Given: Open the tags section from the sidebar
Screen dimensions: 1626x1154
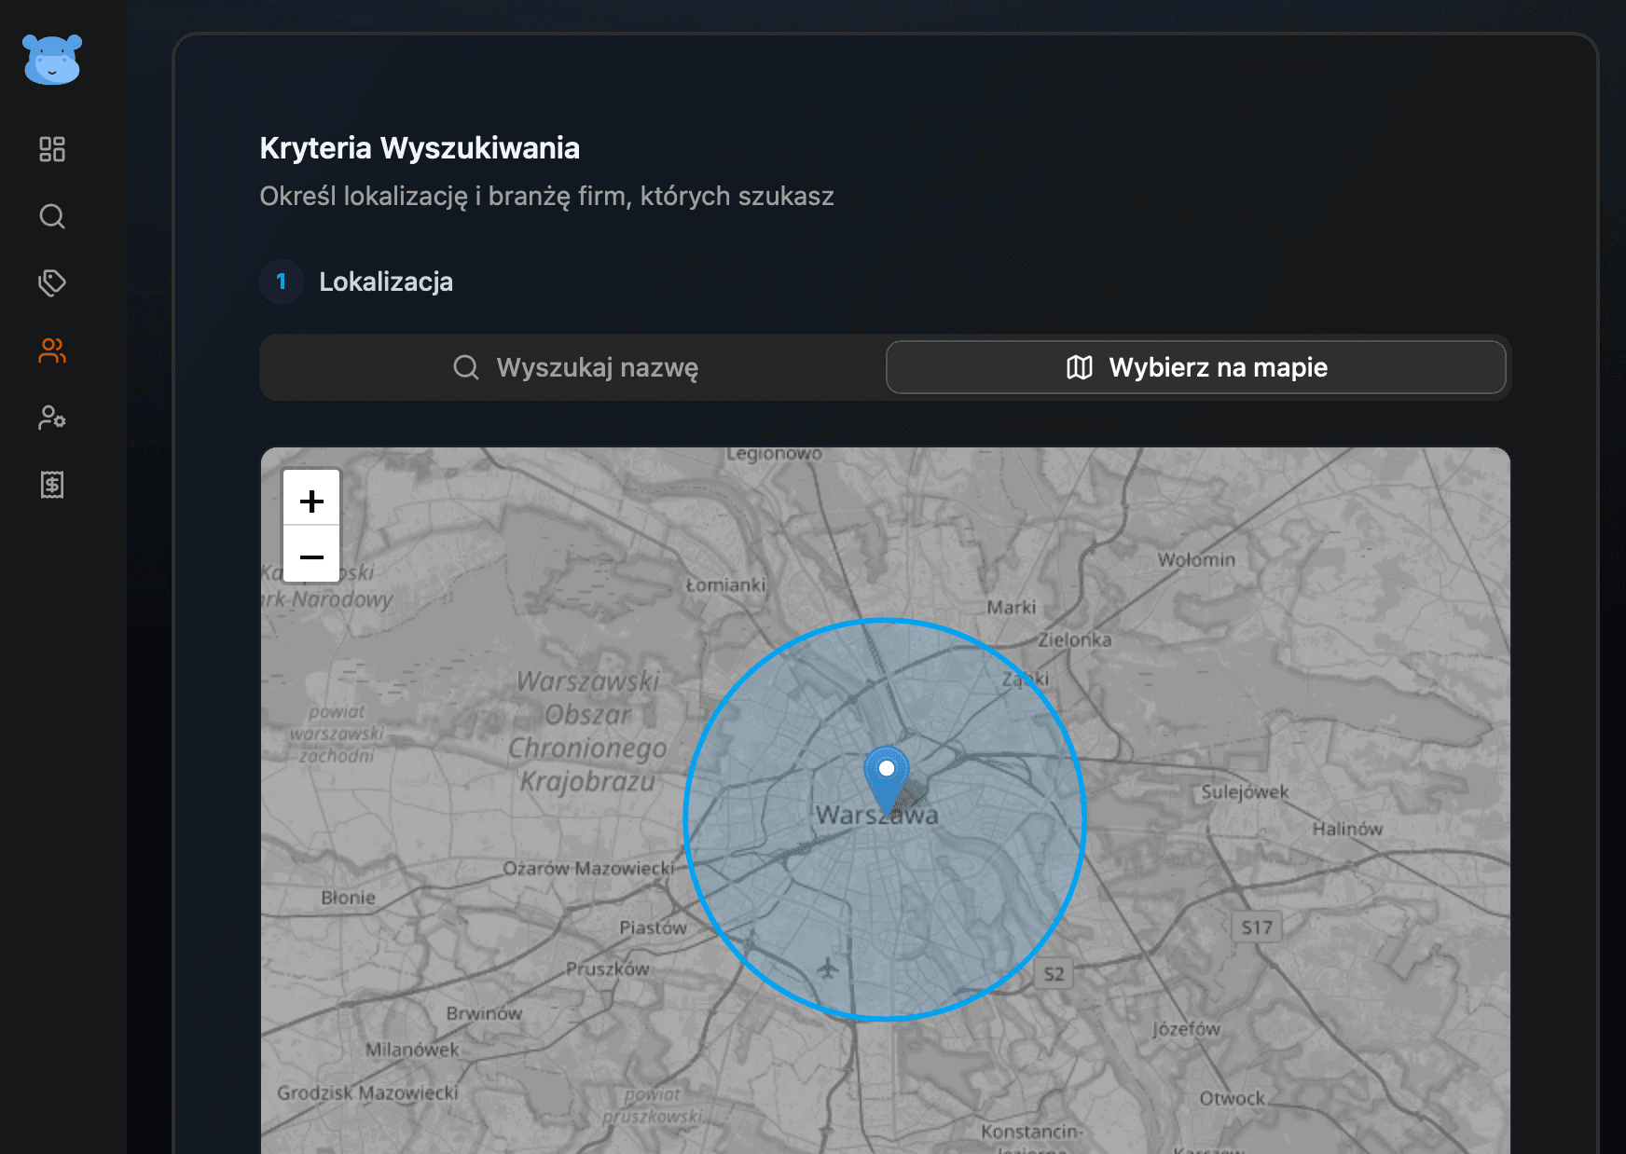Looking at the screenshot, I should pos(51,283).
